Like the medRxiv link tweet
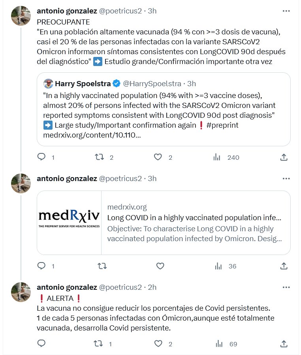301x355 pixels. point(160,266)
